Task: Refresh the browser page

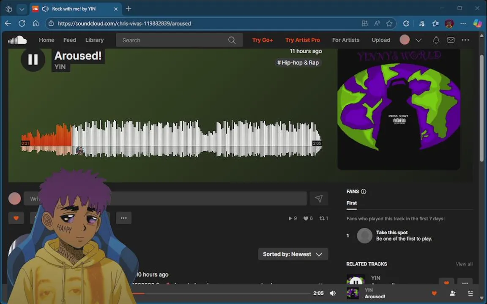Action: (x=22, y=23)
